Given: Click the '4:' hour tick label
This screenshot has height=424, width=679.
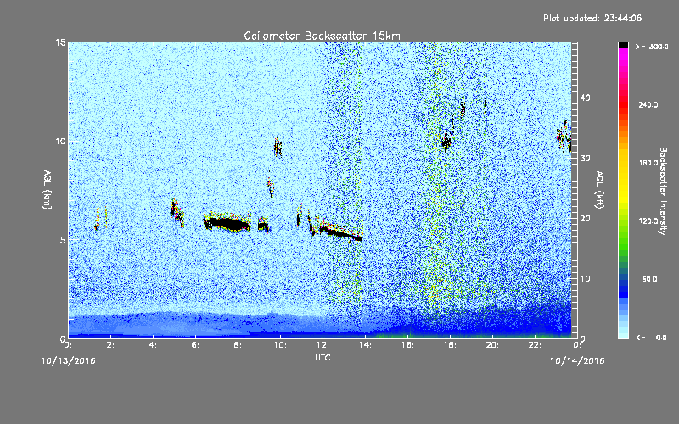Looking at the screenshot, I should click(153, 345).
